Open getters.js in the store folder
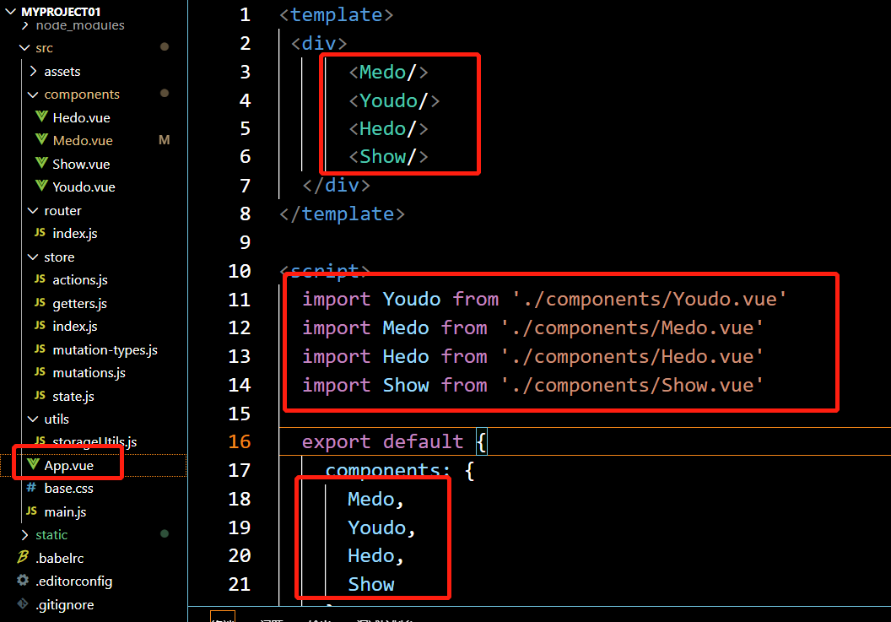891x622 pixels. point(79,304)
